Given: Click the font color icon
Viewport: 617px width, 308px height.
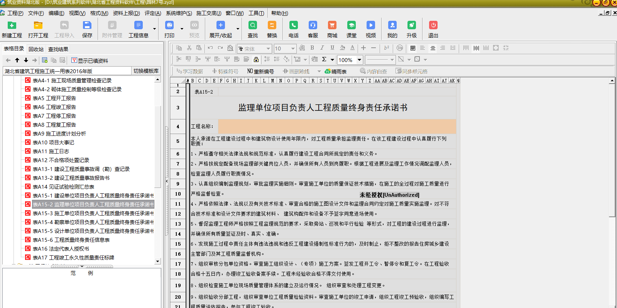Looking at the screenshot, I should pos(352,48).
